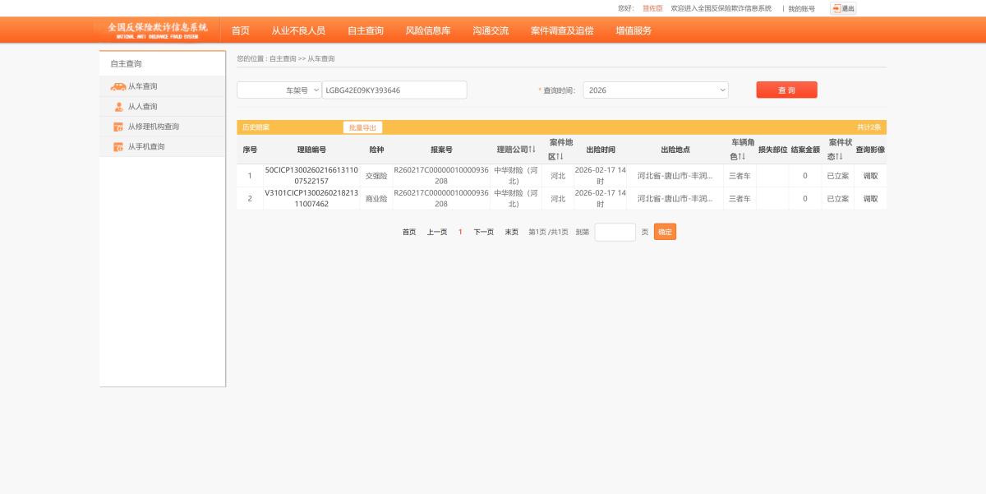This screenshot has height=494, width=986.
Task: Sort table by 案件地区 arrows
Action: pos(560,157)
